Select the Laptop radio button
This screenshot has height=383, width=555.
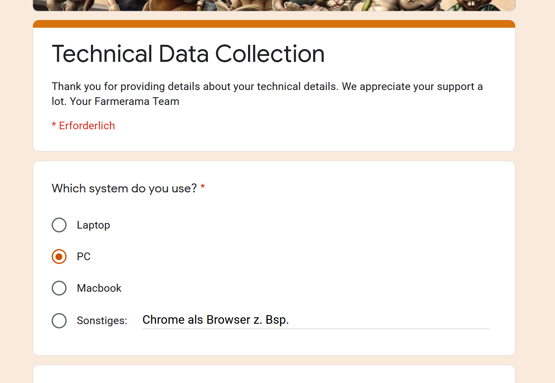pyautogui.click(x=59, y=225)
